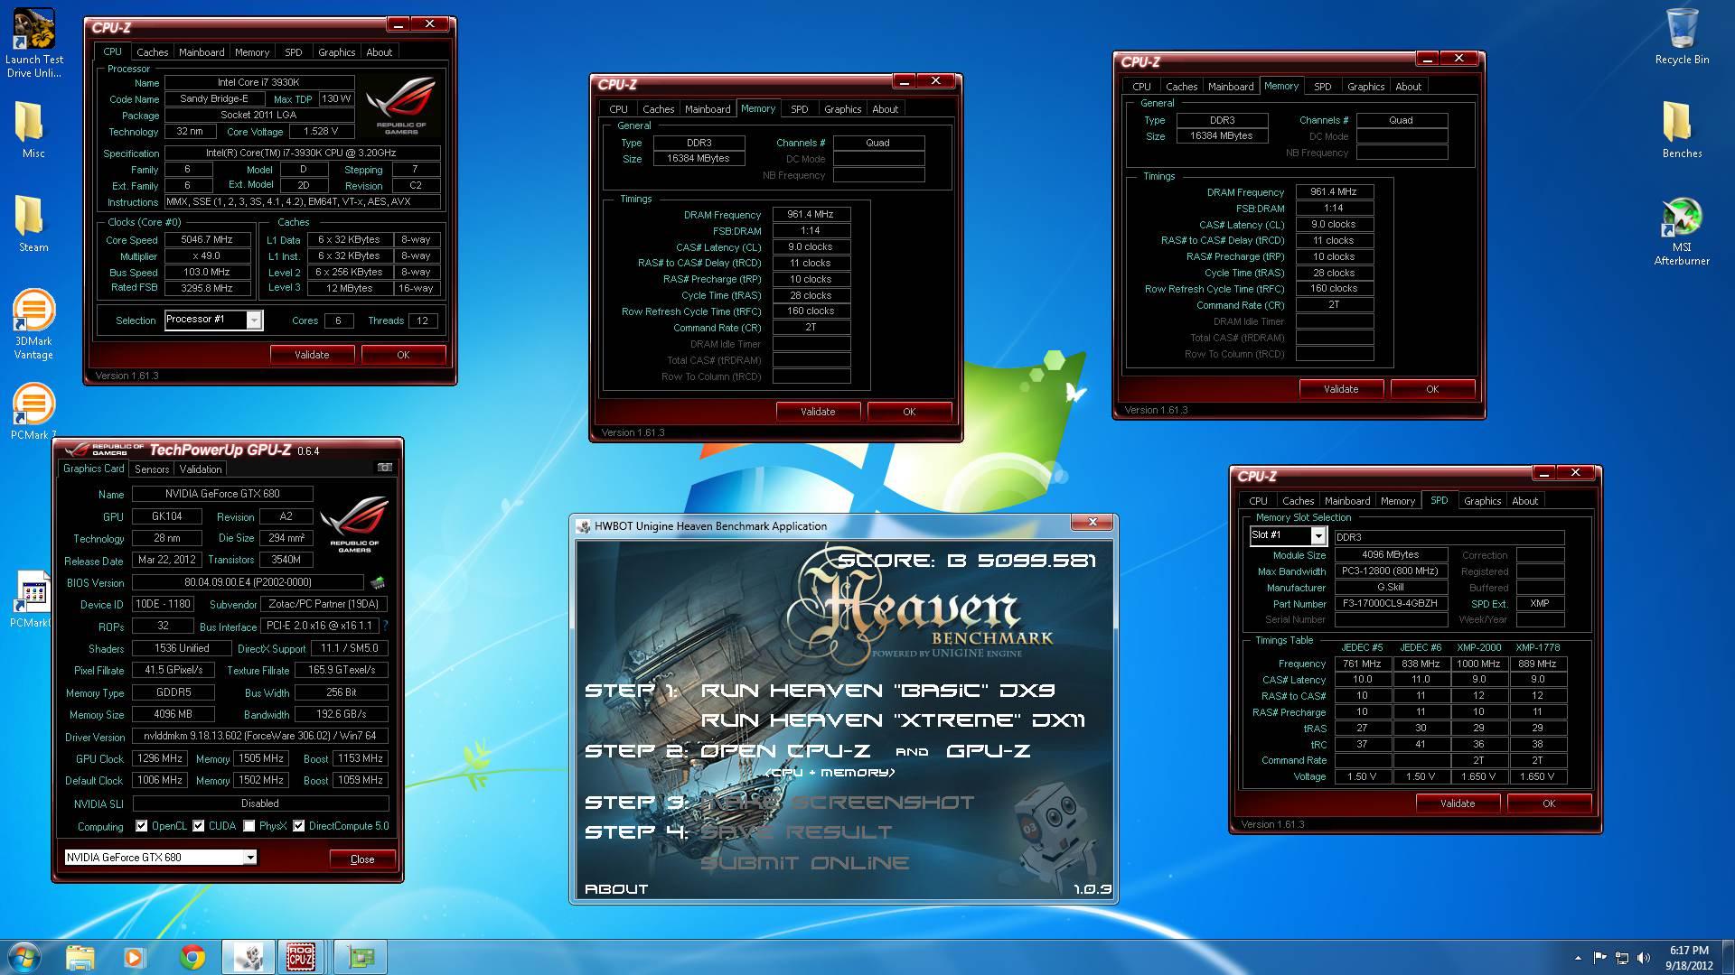Open the Misc folder on desktop
The width and height of the screenshot is (1735, 975).
[x=33, y=130]
